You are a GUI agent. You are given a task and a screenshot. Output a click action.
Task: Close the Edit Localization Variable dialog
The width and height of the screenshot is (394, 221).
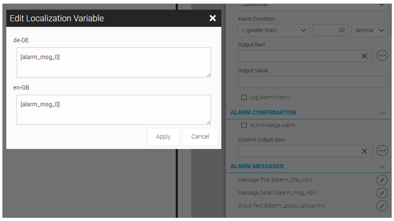pyautogui.click(x=213, y=18)
